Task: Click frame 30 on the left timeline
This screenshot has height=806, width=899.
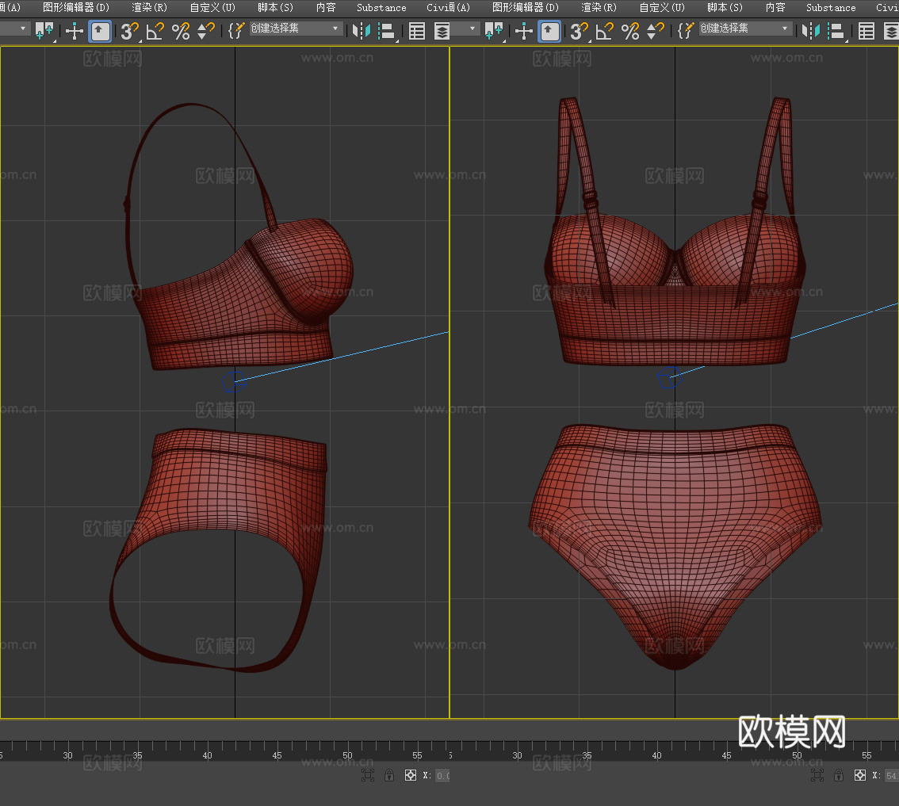Action: 67,755
